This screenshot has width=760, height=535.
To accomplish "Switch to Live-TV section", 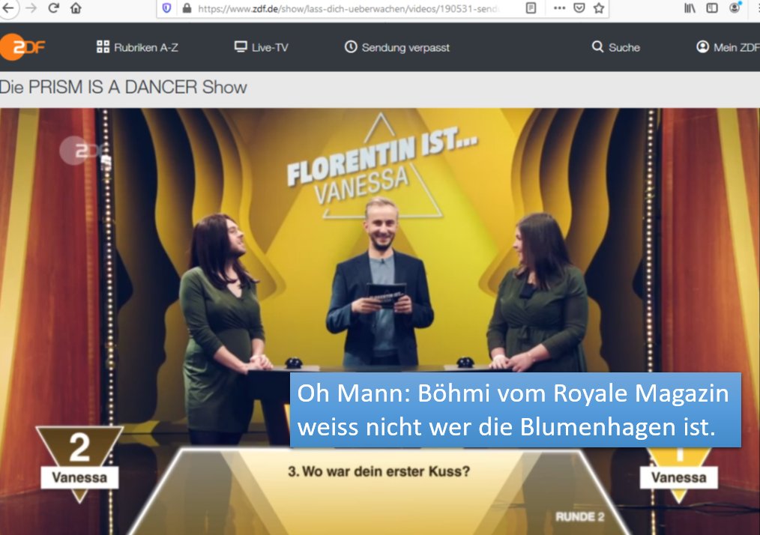I will (x=261, y=47).
